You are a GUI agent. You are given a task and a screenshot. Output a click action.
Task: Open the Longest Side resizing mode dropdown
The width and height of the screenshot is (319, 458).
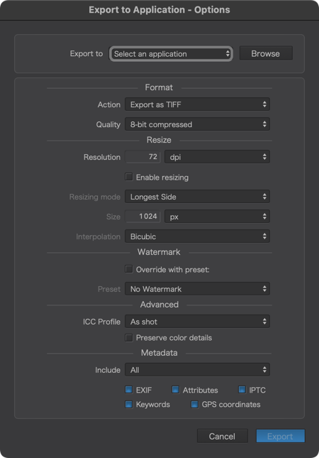[197, 197]
